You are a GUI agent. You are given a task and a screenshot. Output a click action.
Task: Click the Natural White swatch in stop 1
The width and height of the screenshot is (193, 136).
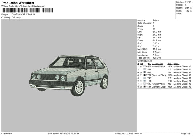(145, 66)
